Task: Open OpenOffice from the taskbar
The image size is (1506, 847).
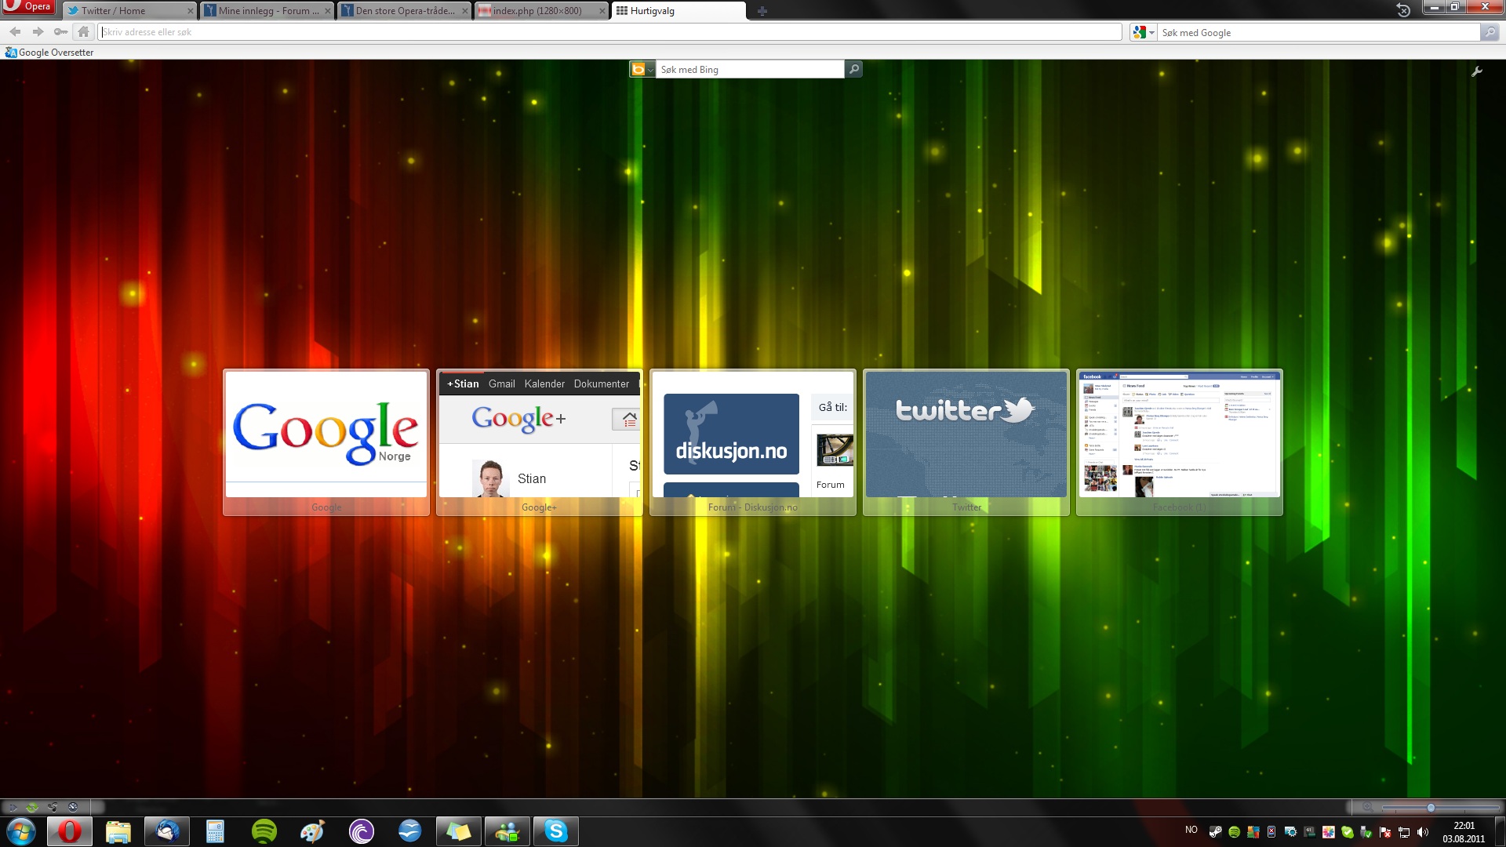Action: point(410,831)
